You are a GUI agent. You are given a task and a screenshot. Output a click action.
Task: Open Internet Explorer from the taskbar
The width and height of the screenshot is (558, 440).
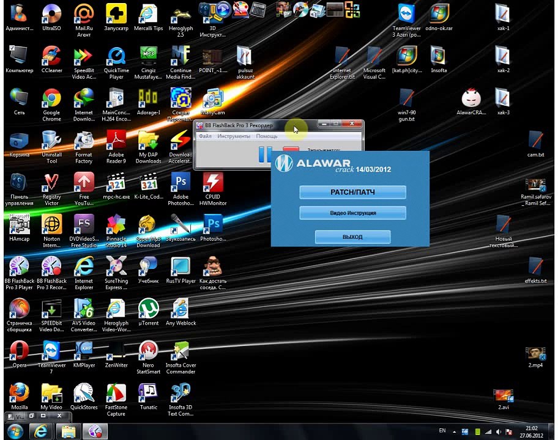coord(40,431)
